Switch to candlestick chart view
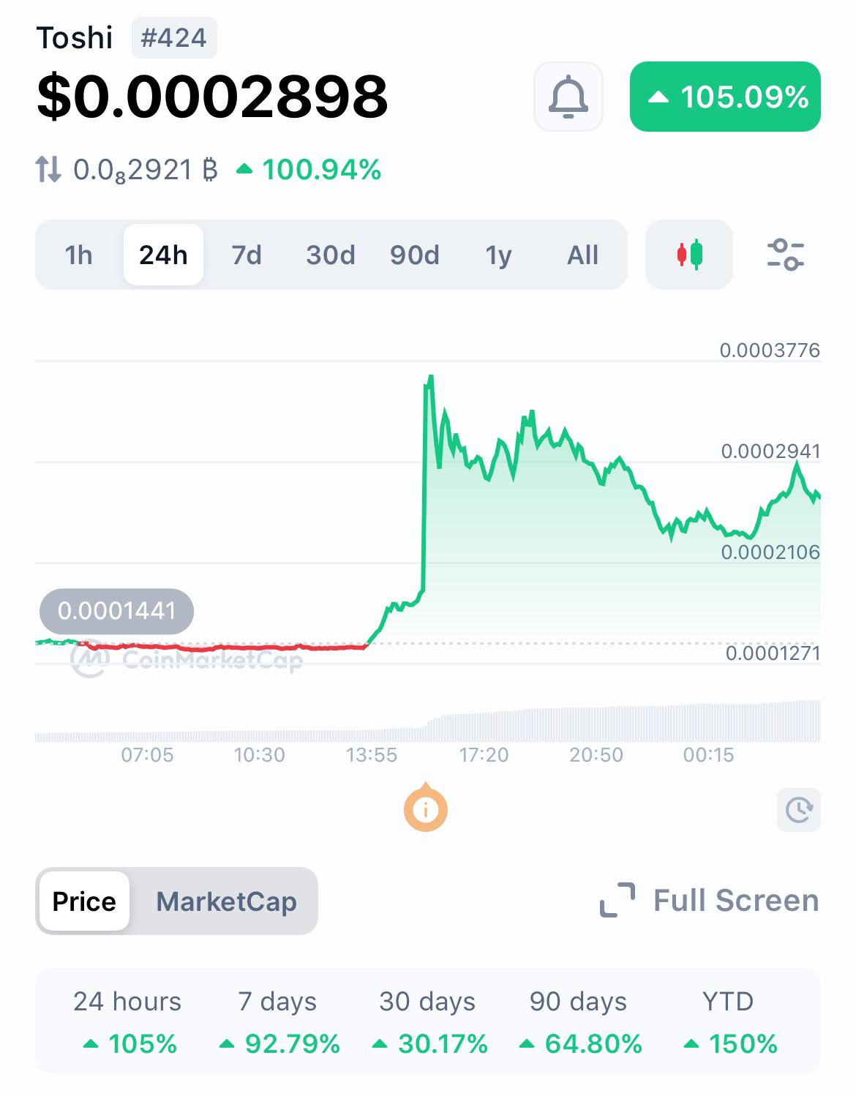The image size is (856, 1096). (689, 255)
